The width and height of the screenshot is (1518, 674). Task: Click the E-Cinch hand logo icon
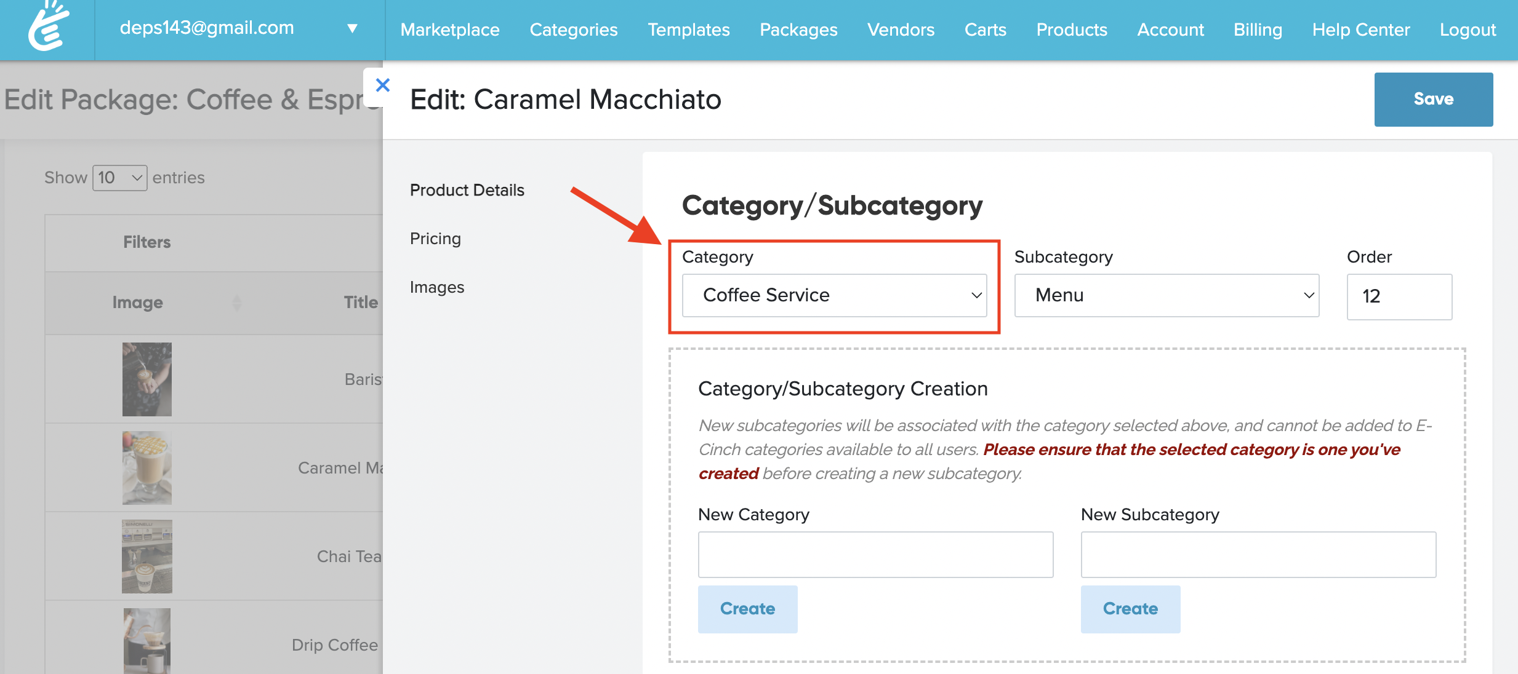tap(48, 28)
